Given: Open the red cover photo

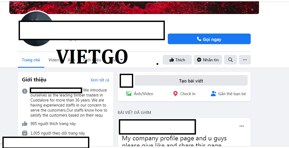Looking at the screenshot, I should tap(134, 8).
